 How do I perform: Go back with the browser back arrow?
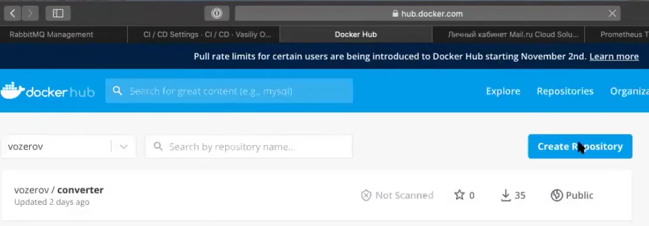(12, 14)
